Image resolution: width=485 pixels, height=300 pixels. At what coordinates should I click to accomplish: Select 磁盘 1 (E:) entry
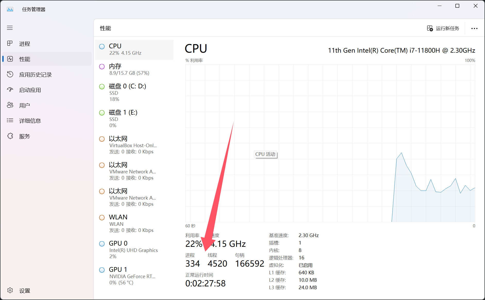point(134,119)
